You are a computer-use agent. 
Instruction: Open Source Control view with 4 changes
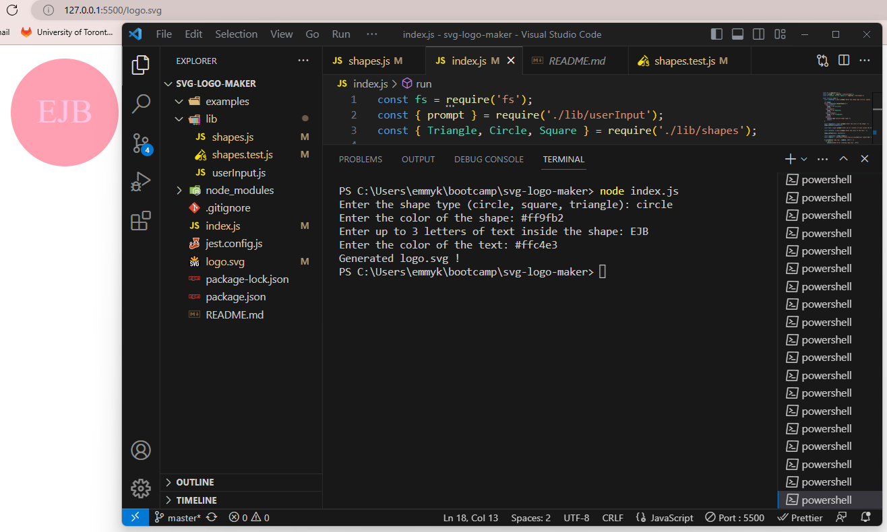click(x=141, y=143)
